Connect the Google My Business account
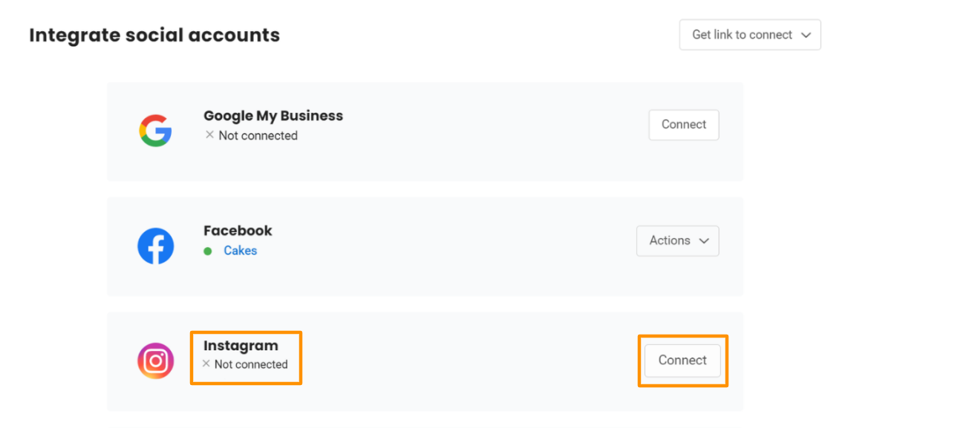This screenshot has height=434, width=969. pos(683,125)
